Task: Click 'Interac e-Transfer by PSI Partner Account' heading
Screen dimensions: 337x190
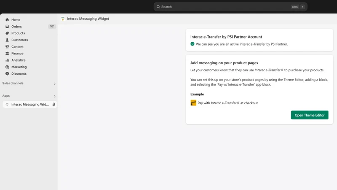Action: (226, 37)
